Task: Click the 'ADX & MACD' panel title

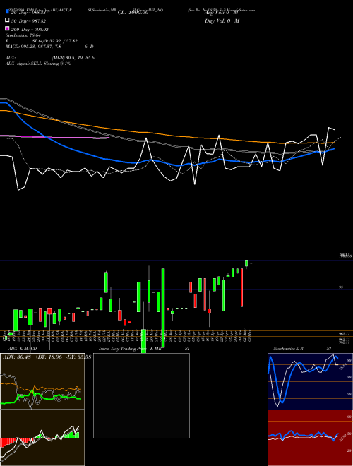Action: pos(23,349)
